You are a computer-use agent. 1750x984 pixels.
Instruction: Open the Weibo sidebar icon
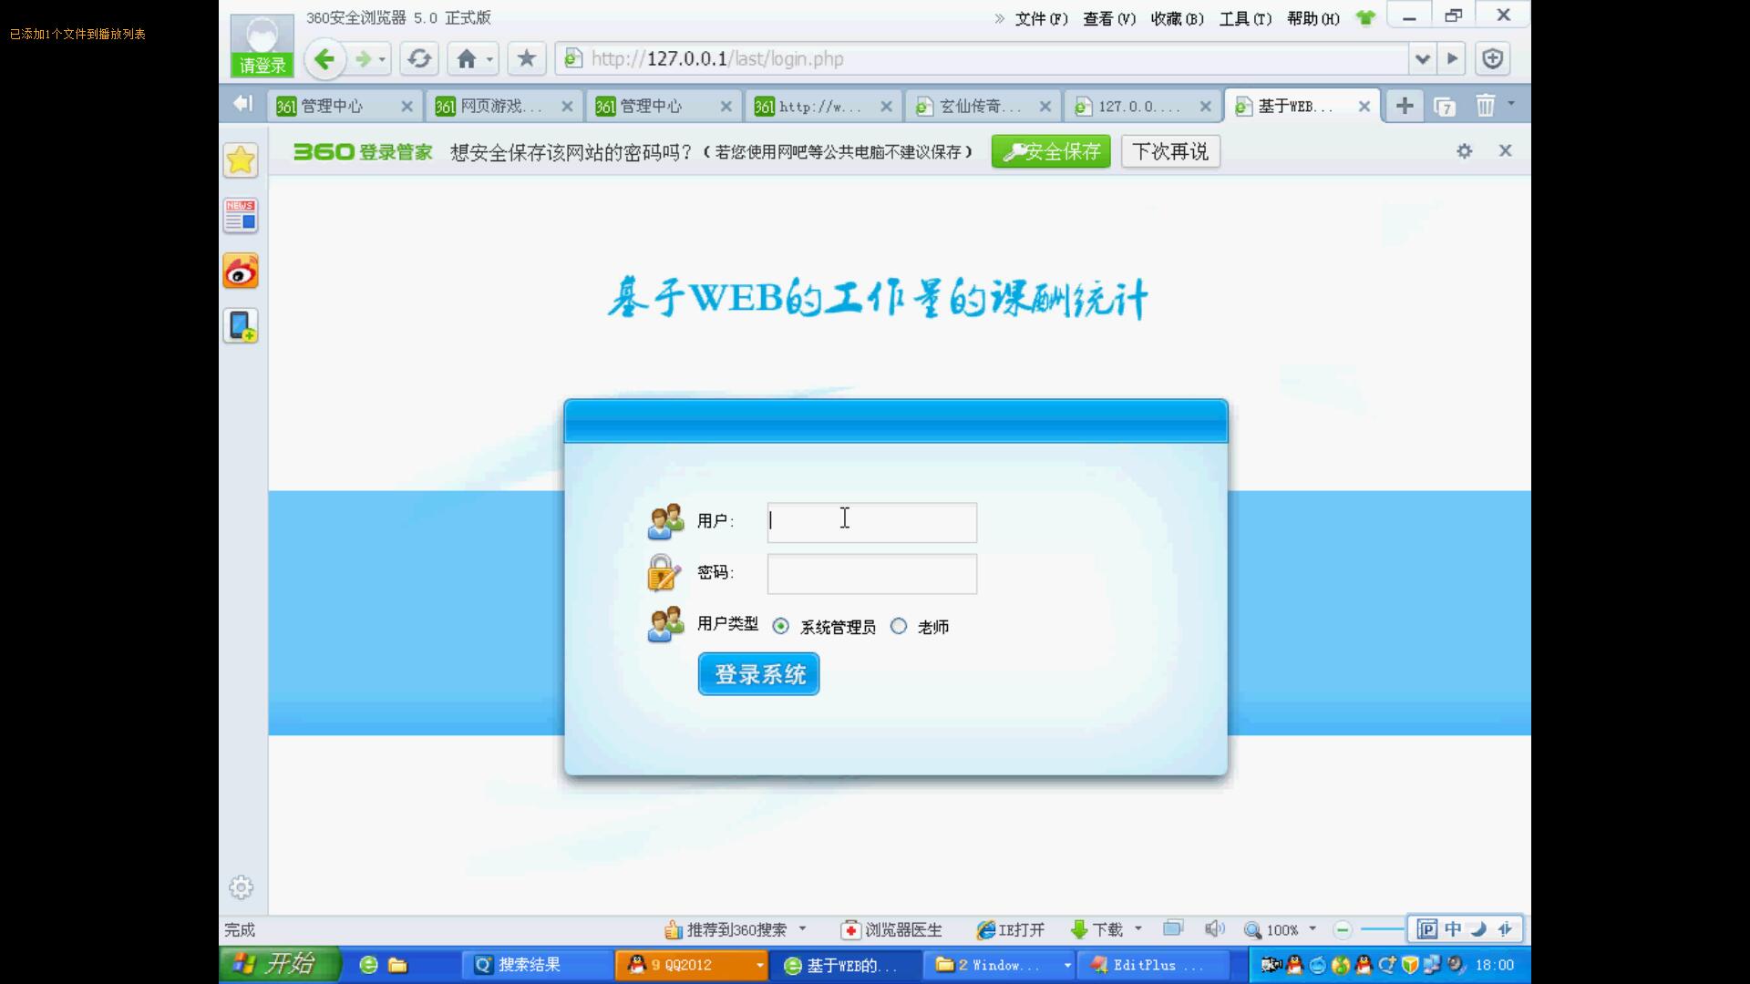[241, 272]
